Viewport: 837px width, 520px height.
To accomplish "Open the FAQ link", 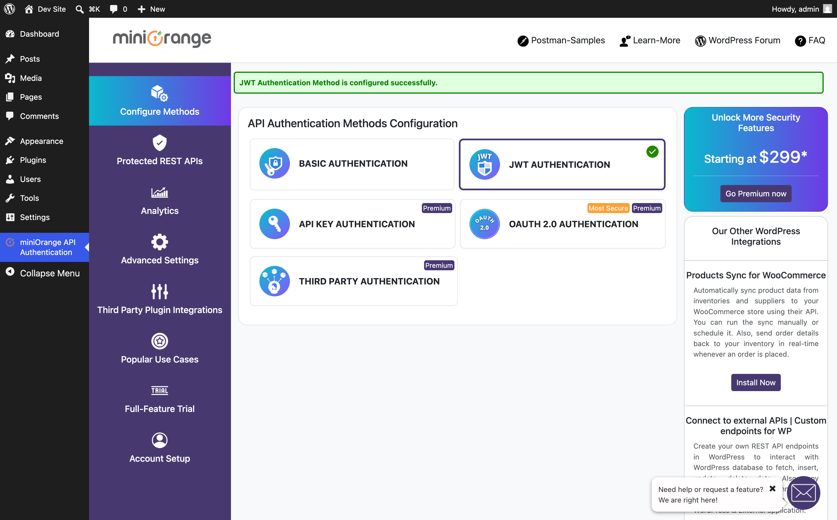I will click(x=810, y=41).
